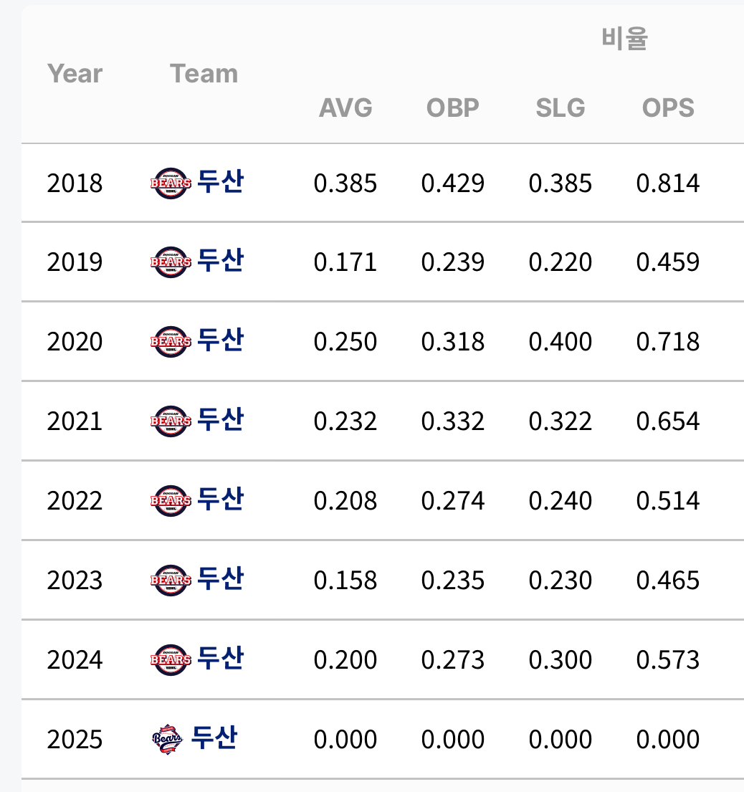This screenshot has height=792, width=744.
Task: Click the 2020 SLG value 0.400
Action: (561, 342)
